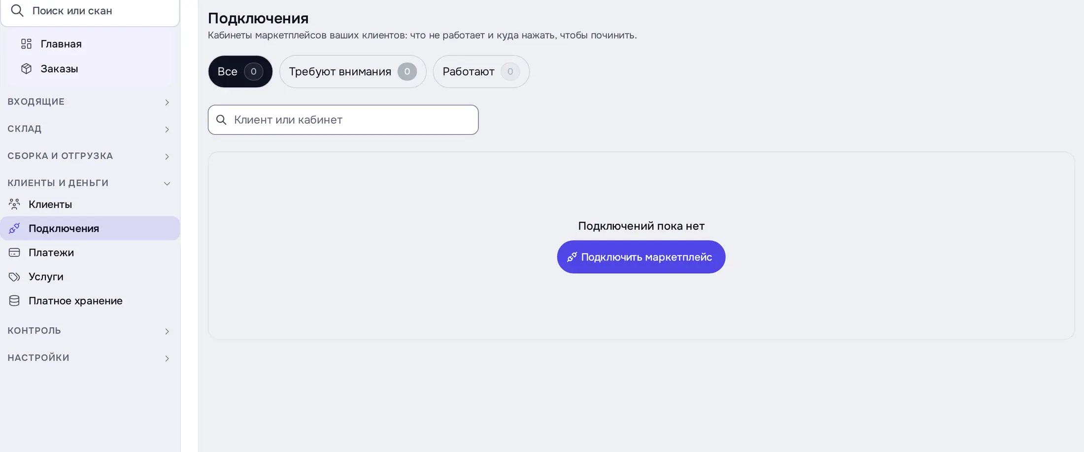Click the Главная dashboard grid icon
The height and width of the screenshot is (452, 1084).
(26, 44)
